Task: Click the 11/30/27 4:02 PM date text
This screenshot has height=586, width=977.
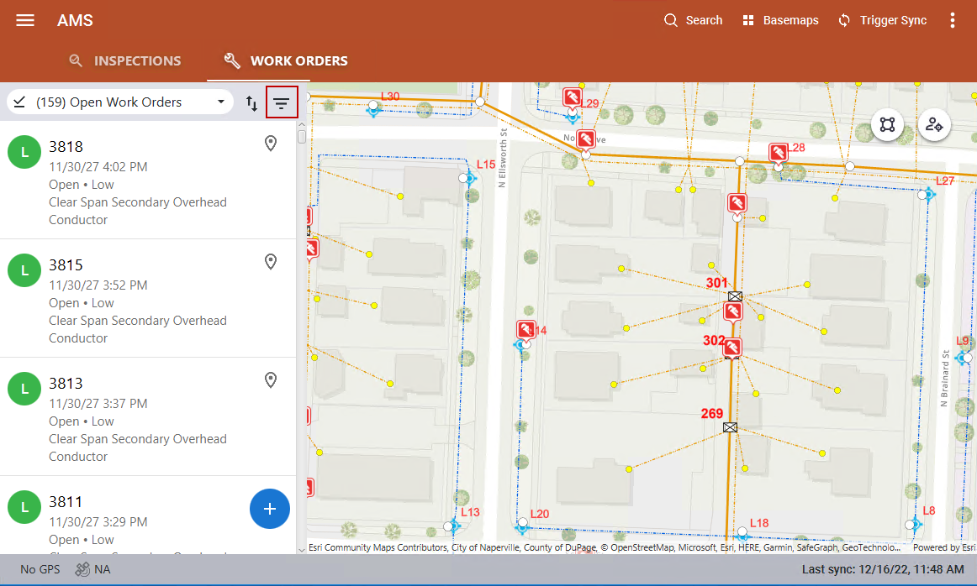Action: point(98,167)
